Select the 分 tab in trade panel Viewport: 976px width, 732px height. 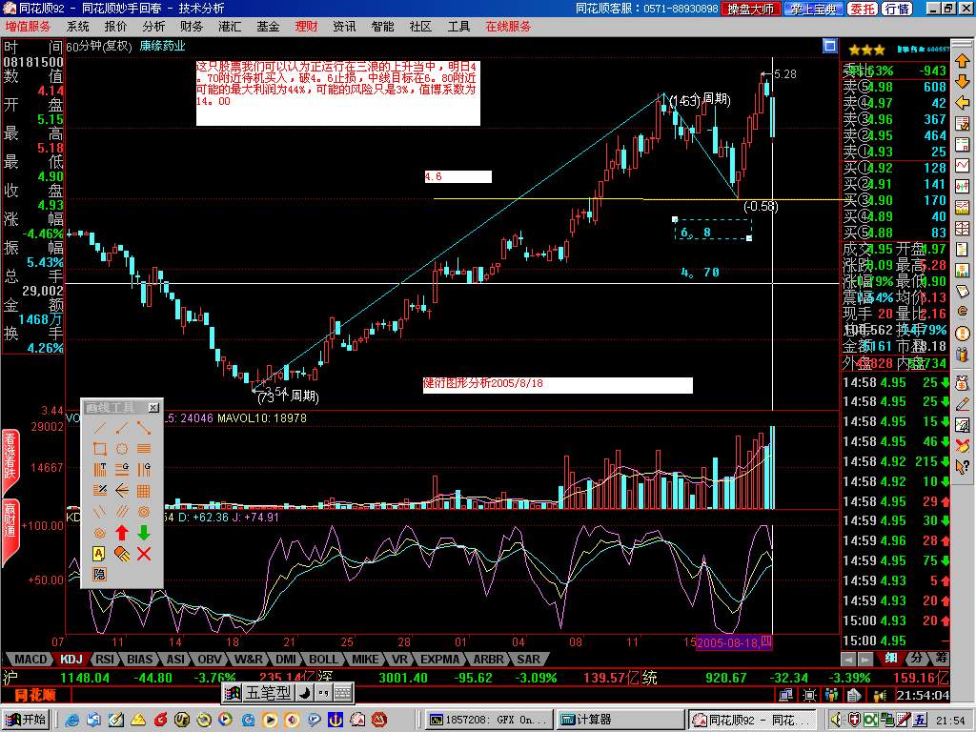coord(916,658)
